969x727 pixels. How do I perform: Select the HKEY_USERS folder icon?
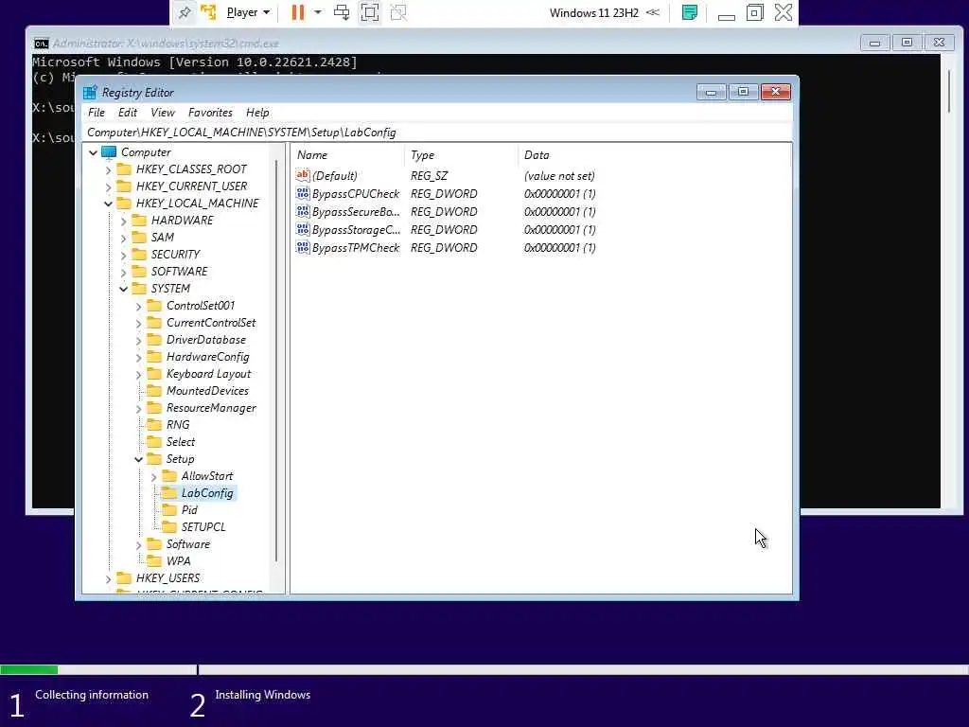pos(124,578)
